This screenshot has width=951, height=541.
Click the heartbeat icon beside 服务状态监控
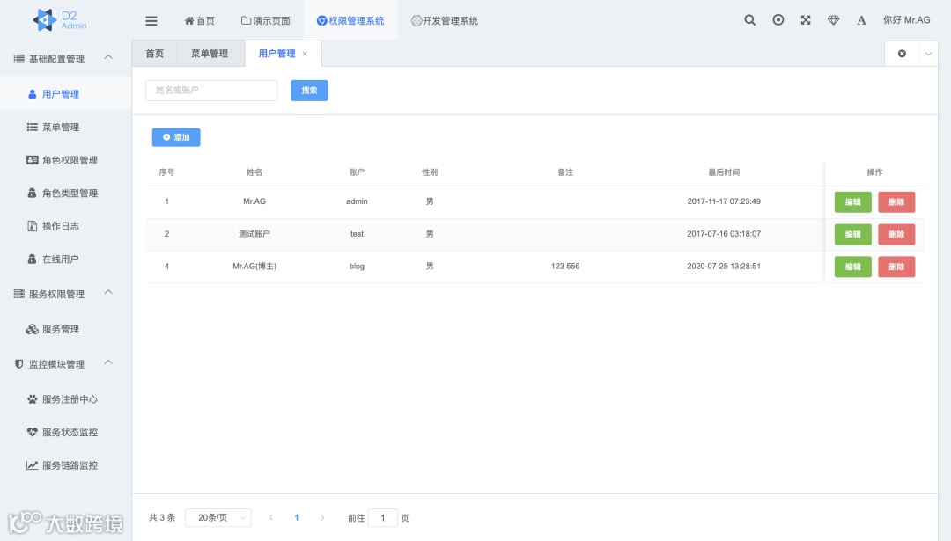point(33,432)
